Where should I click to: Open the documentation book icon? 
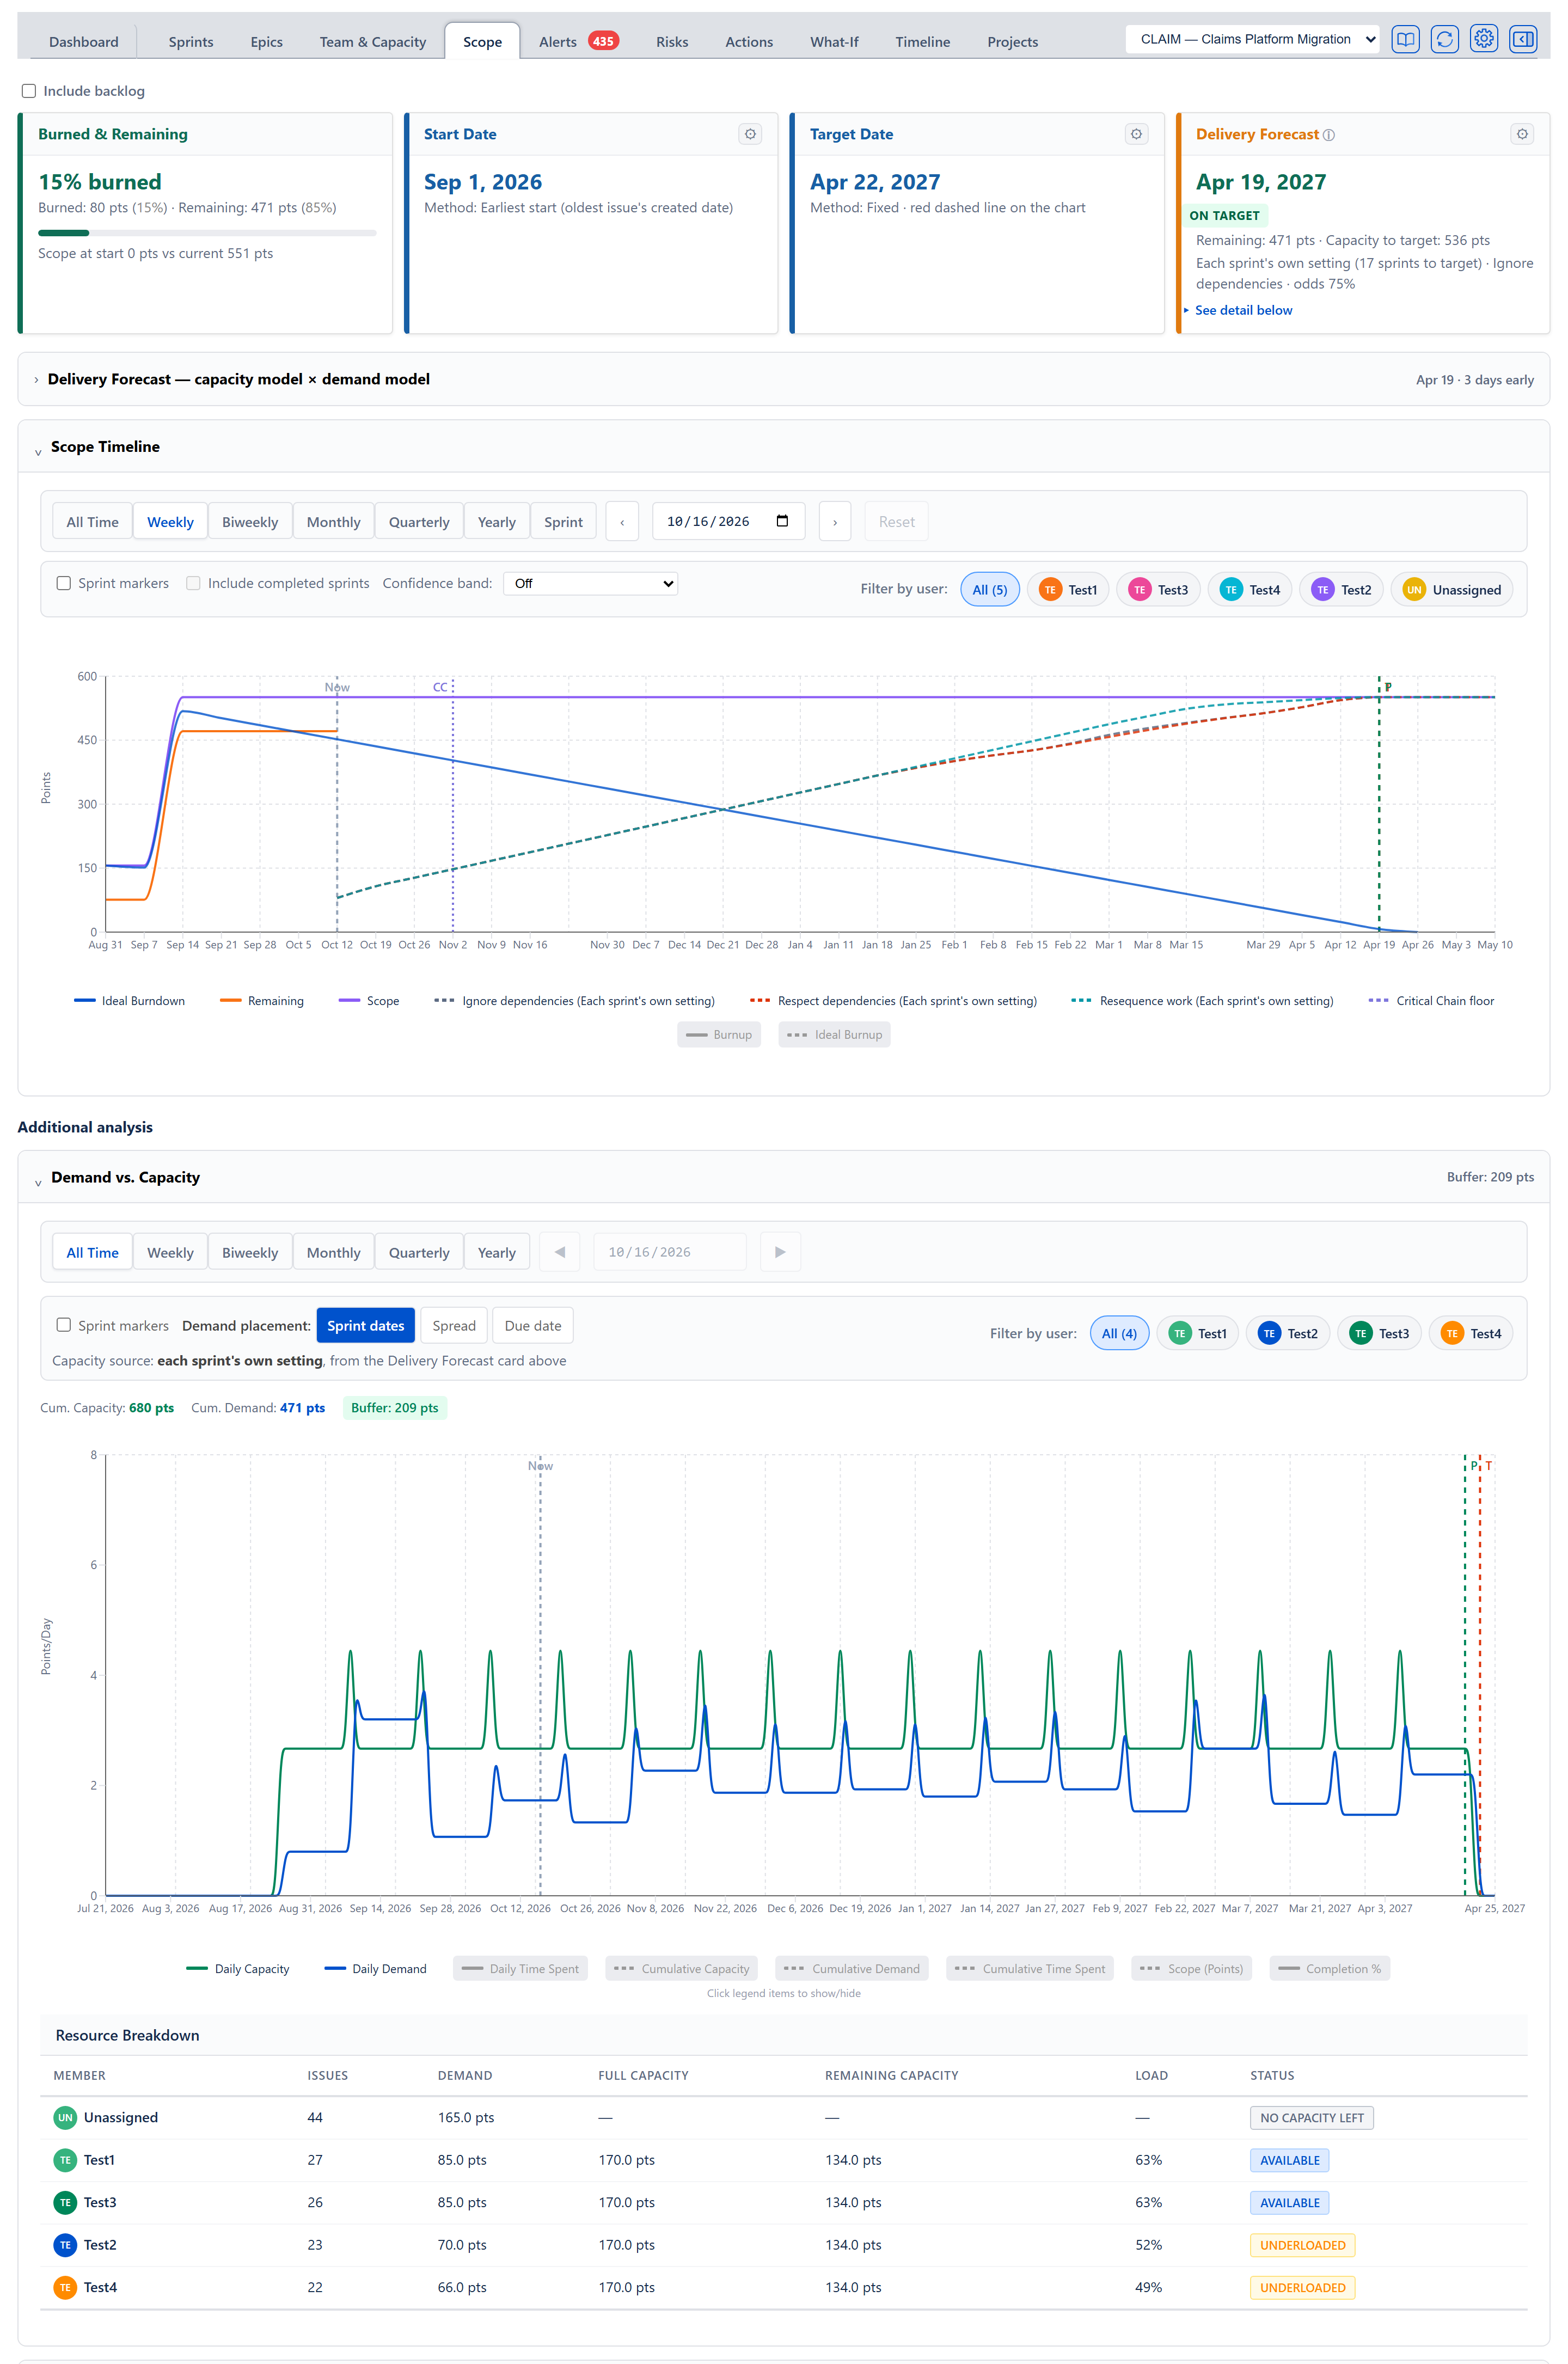(x=1405, y=40)
